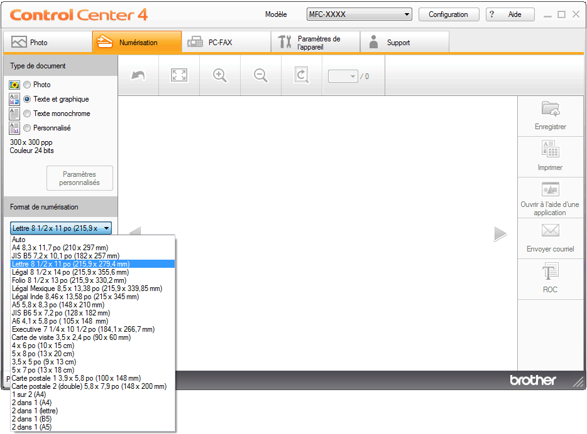Choose Légal Mexique 8,5 x 13,38 po size
Image resolution: width=587 pixels, height=434 pixels.
coord(93,288)
